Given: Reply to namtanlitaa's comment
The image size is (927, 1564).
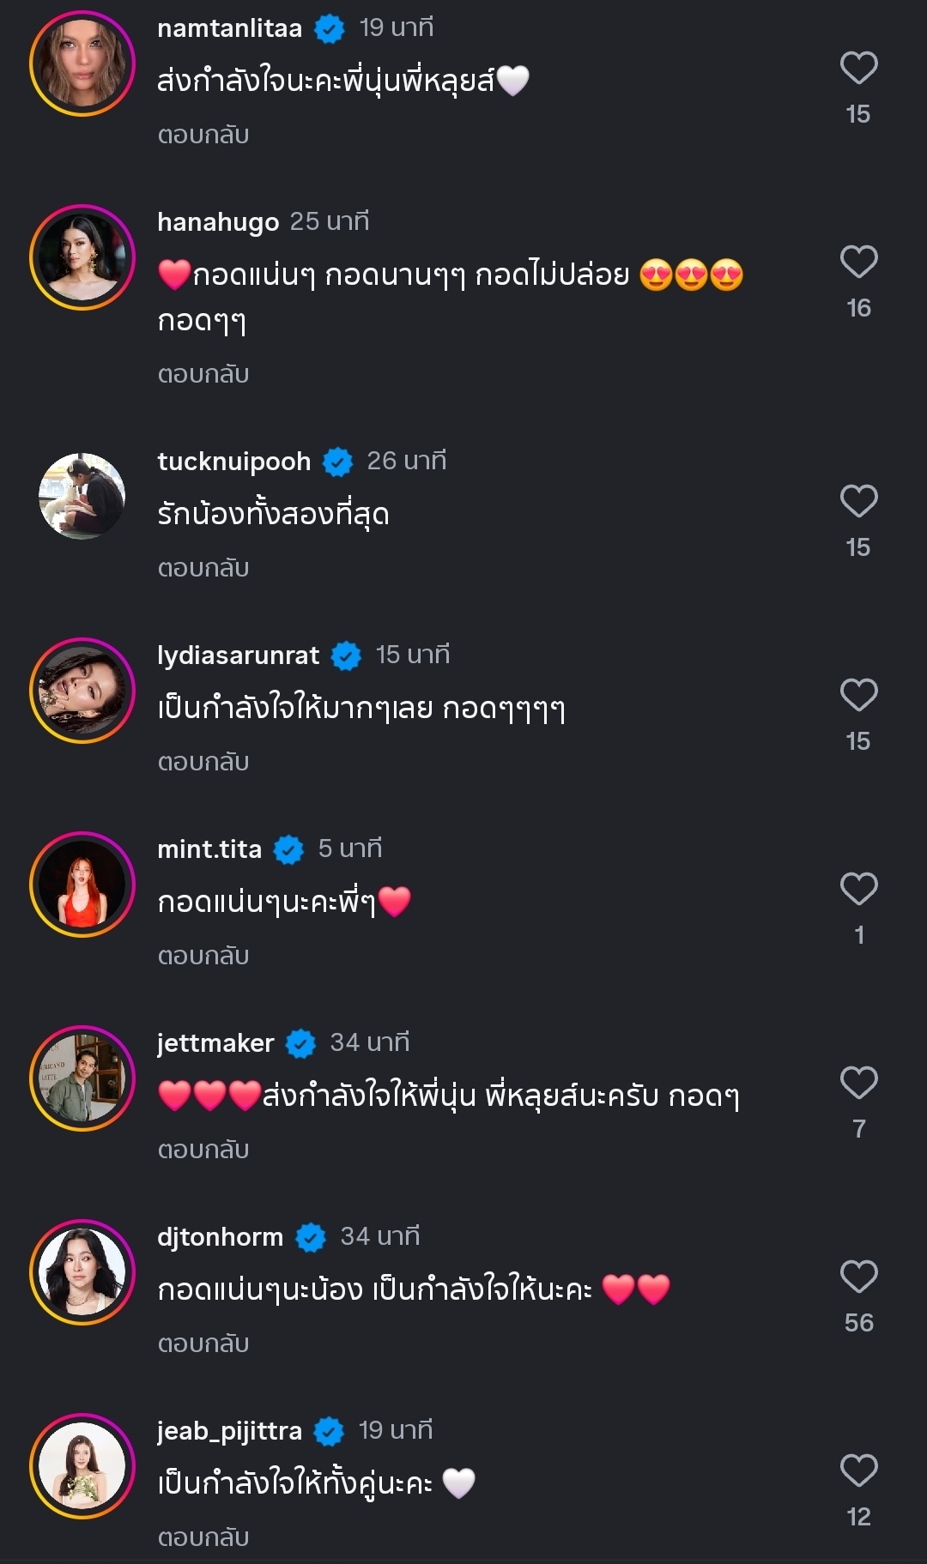Looking at the screenshot, I should (203, 135).
